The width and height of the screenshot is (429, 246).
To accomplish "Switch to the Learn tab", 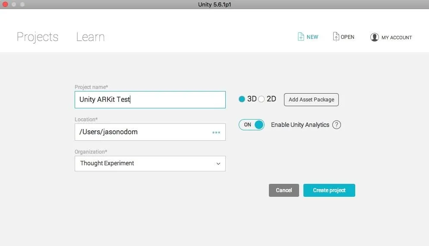I will click(x=90, y=37).
